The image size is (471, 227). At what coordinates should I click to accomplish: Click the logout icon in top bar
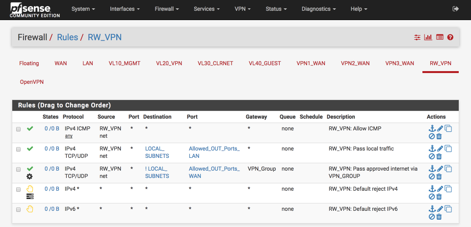click(x=455, y=9)
